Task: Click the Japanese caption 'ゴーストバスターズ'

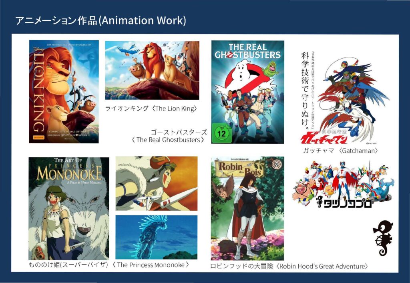Action: [179, 132]
